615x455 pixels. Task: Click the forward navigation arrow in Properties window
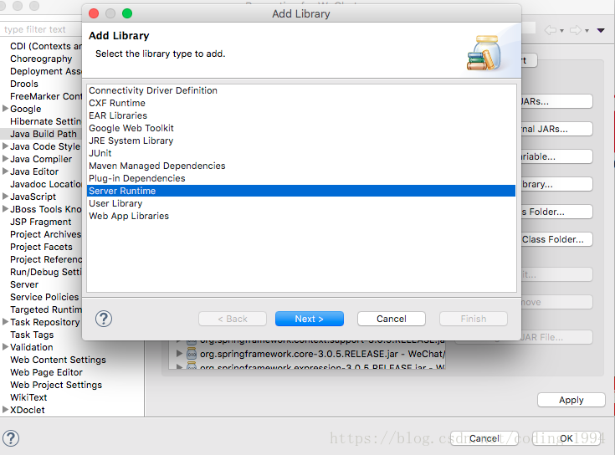point(576,30)
